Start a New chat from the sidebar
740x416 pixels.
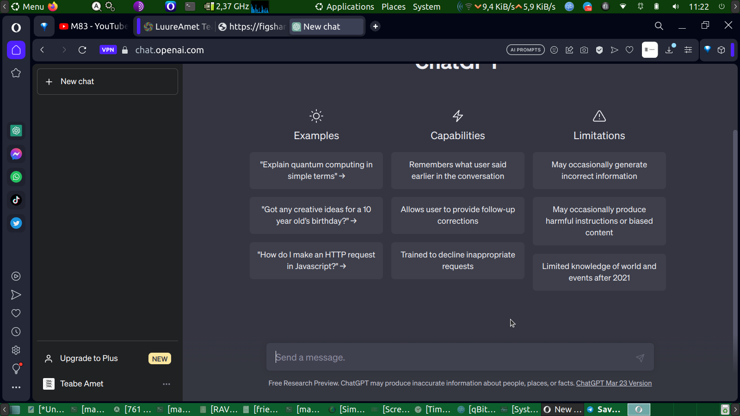click(x=107, y=81)
